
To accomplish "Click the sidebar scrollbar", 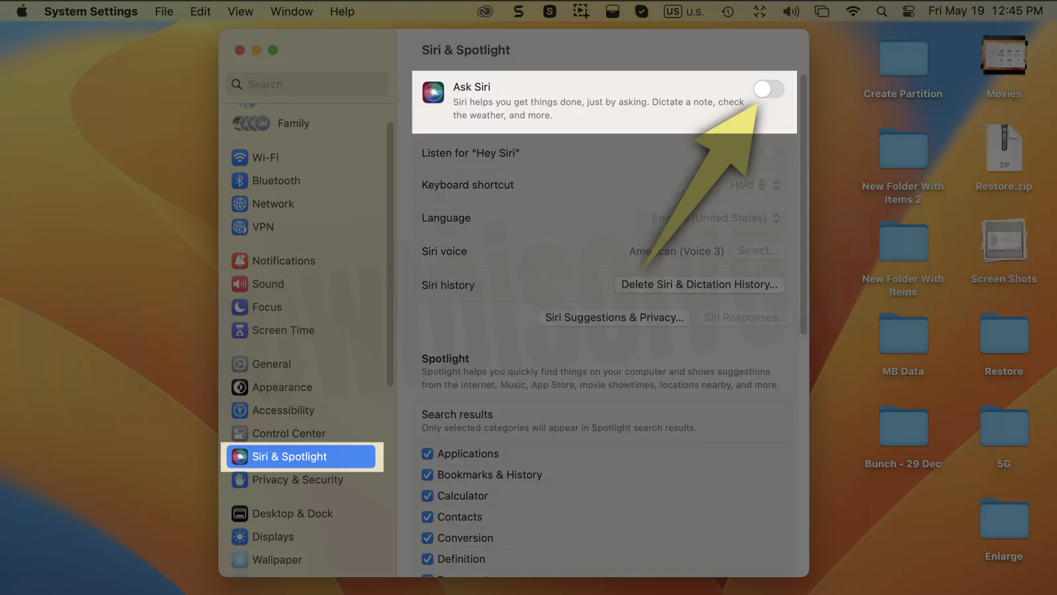I will click(390, 254).
